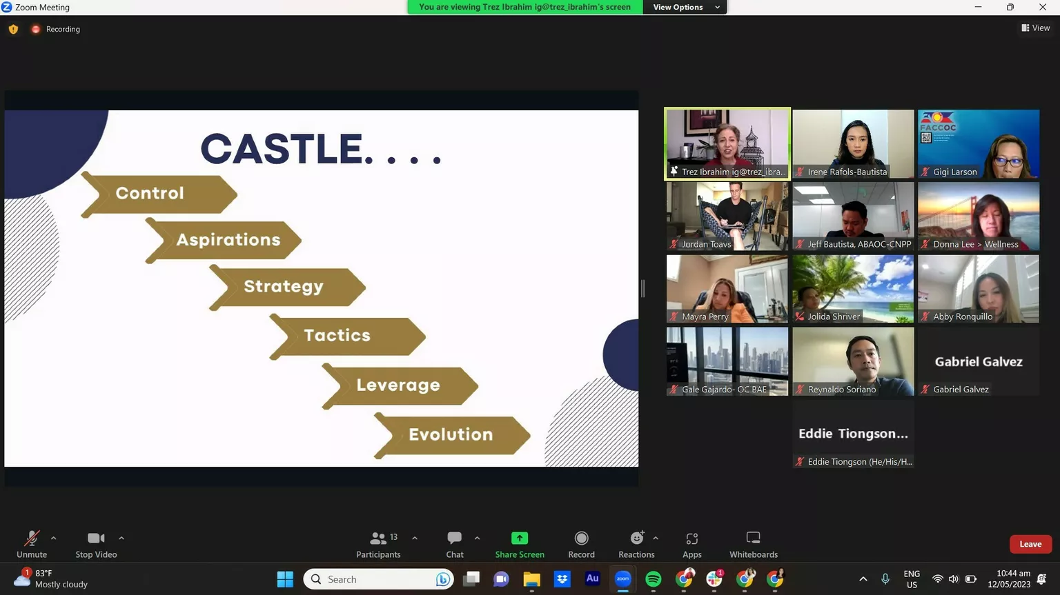This screenshot has width=1060, height=595.
Task: Expand audio settings arrow beside Unmute
Action: pos(54,538)
